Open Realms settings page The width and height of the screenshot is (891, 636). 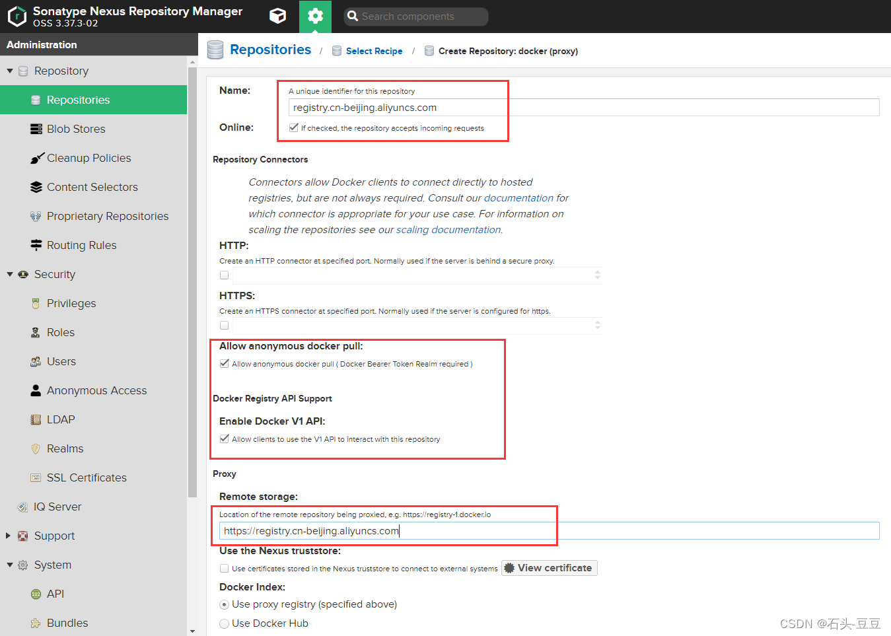[x=93, y=448]
